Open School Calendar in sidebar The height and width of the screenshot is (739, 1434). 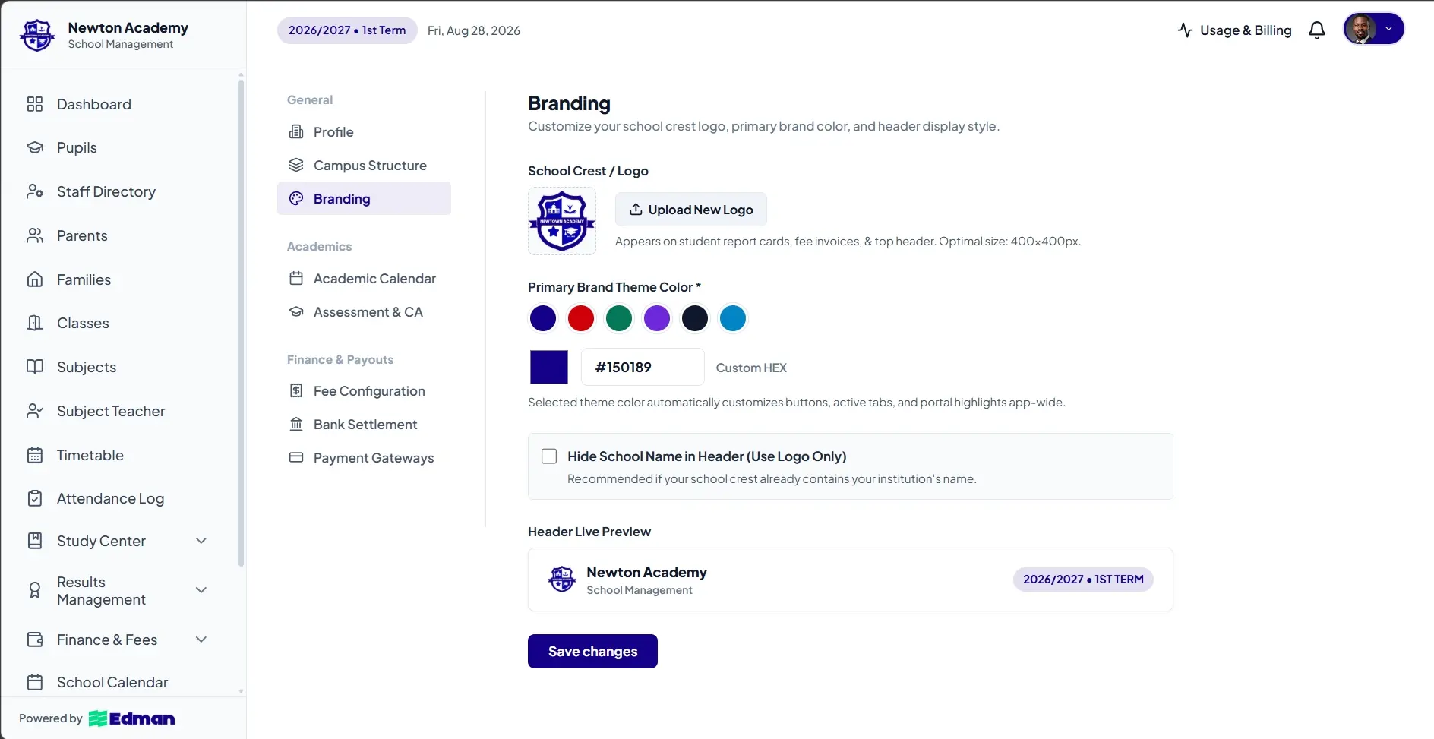pyautogui.click(x=112, y=682)
